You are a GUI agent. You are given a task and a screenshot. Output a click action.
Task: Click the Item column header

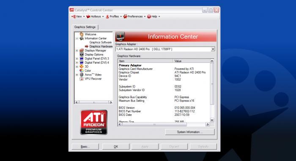pyautogui.click(x=145, y=61)
